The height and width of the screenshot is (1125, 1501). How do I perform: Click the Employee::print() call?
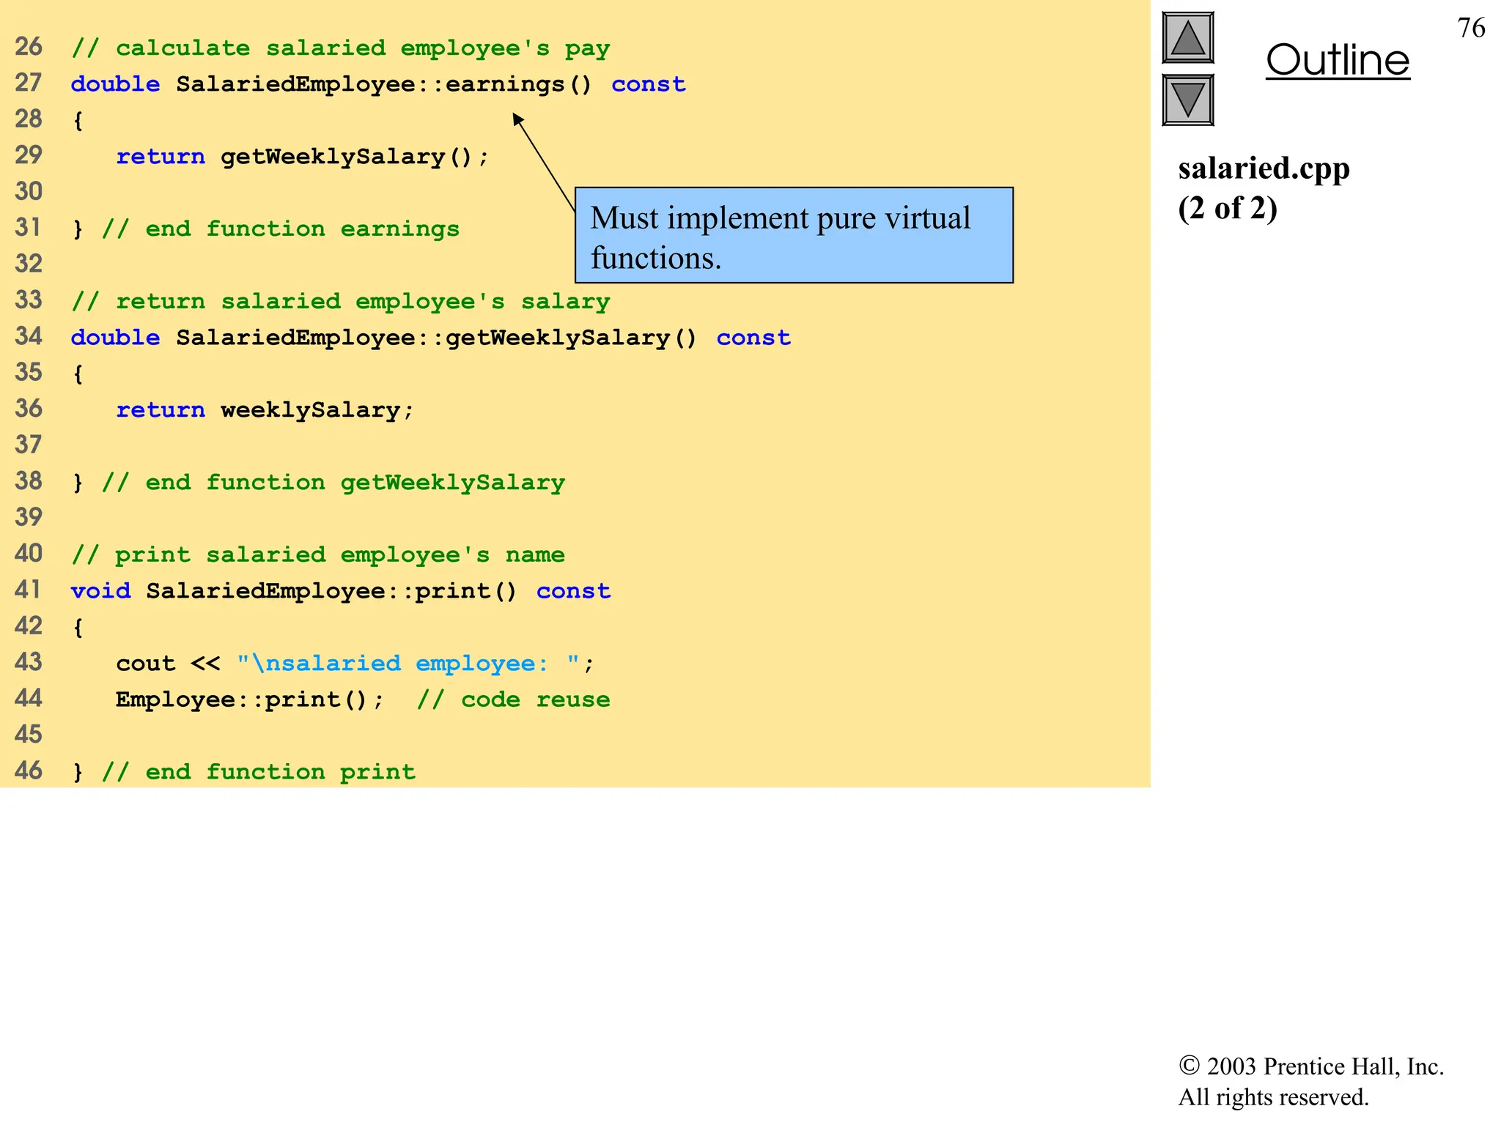point(249,699)
